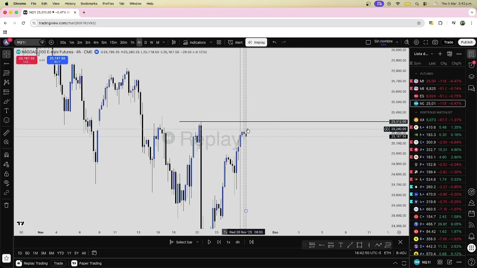The width and height of the screenshot is (477, 268).
Task: Open the Lista d... watchlist dropdown
Action: click(x=424, y=54)
